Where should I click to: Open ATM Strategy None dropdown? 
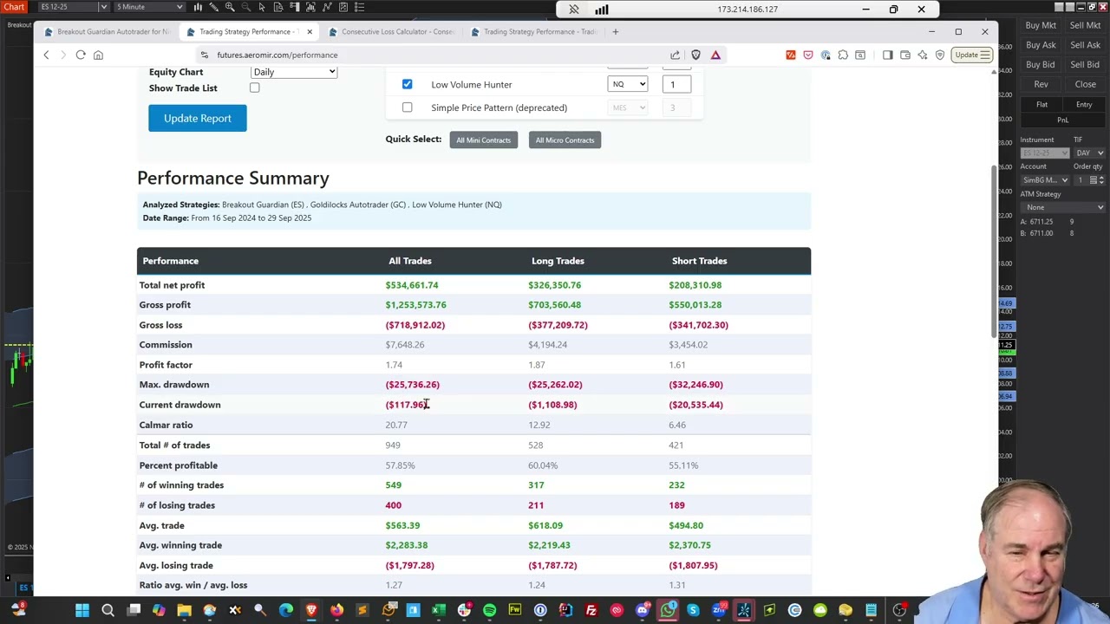1062,207
